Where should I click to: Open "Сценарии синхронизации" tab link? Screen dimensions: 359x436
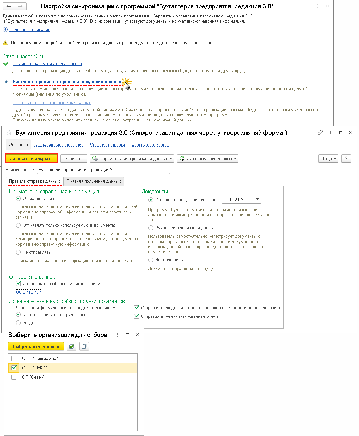pyautogui.click(x=59, y=145)
